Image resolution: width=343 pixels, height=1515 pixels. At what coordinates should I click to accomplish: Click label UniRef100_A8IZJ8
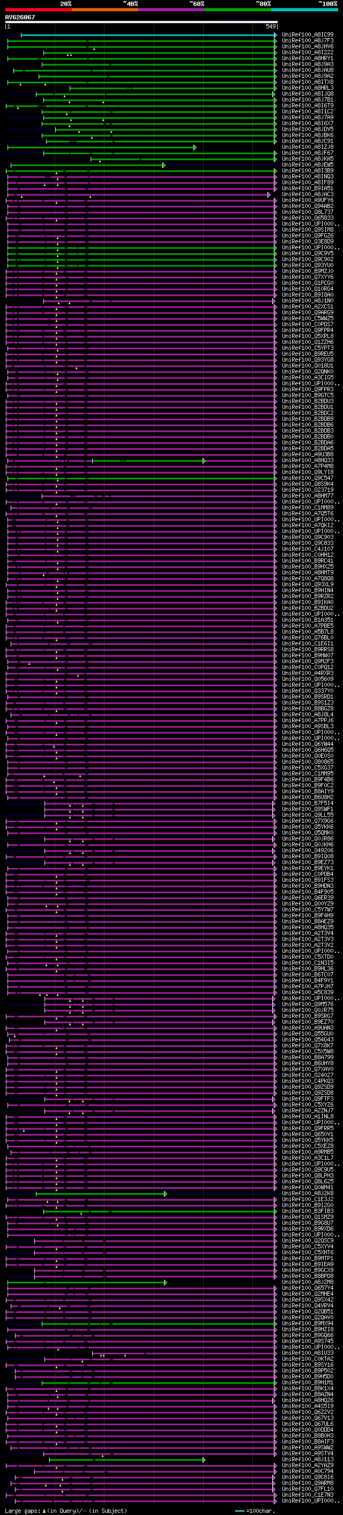(x=308, y=147)
